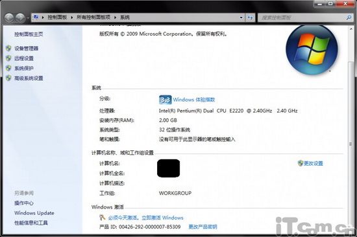Click the shield icon beside 更改设置
This screenshot has width=357, height=237.
pos(301,163)
